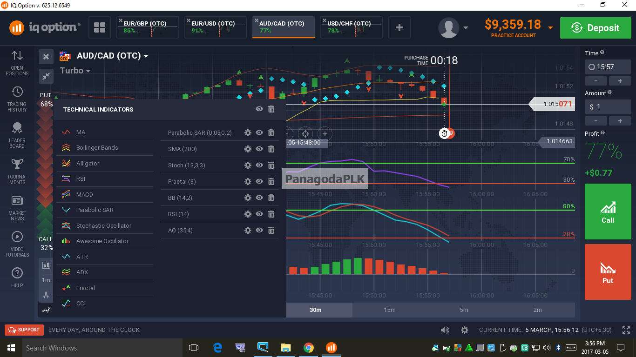Open settings for Stoch (13,3,3)
This screenshot has height=357, width=636.
tap(248, 165)
